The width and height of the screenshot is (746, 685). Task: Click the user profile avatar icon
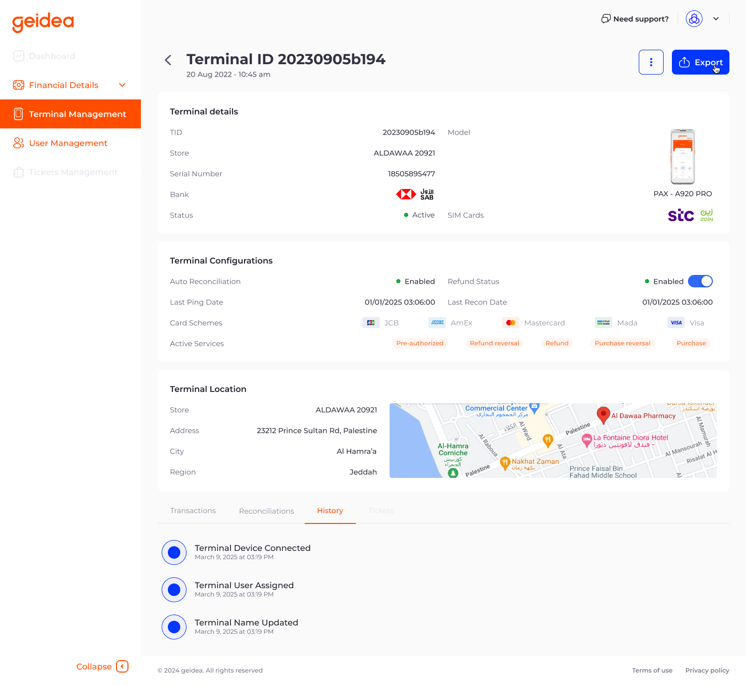[x=694, y=19]
